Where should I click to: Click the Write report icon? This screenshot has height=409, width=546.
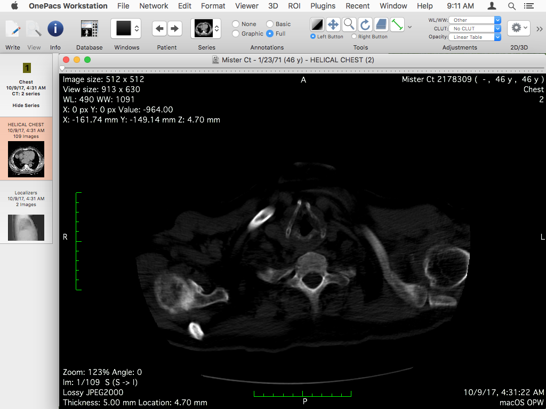13,29
